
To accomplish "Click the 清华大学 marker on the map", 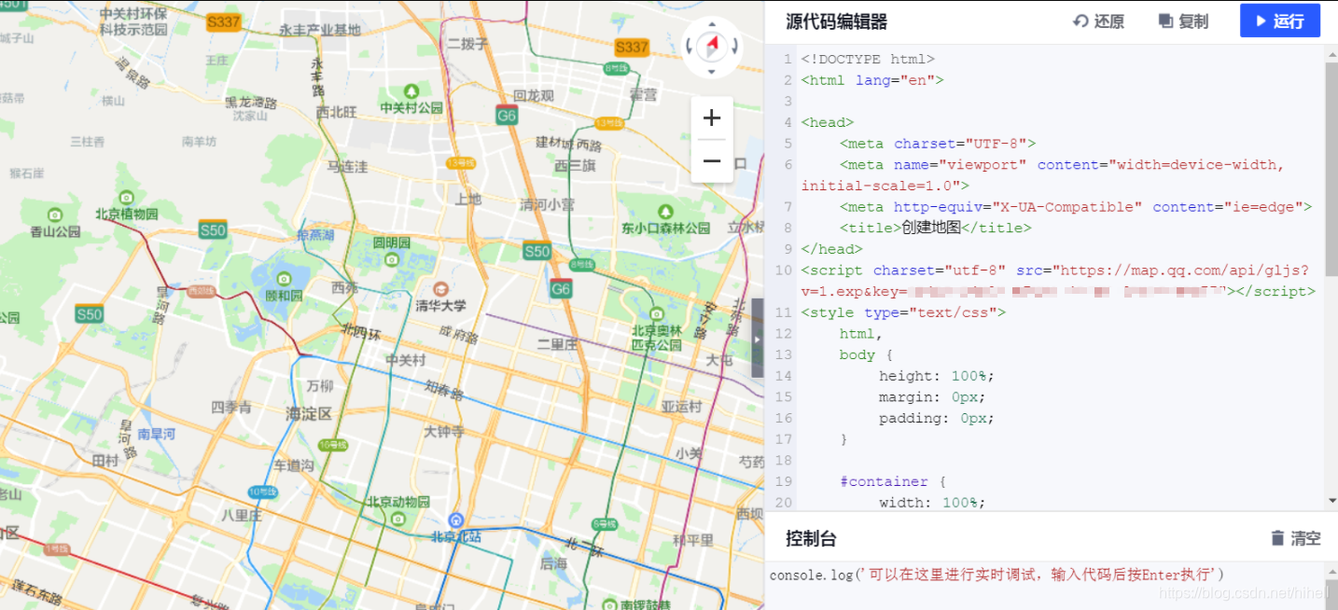I will click(441, 288).
